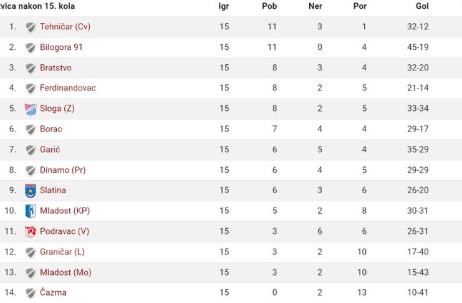The image size is (462, 303).
Task: Click the Ner column header
Action: (315, 6)
